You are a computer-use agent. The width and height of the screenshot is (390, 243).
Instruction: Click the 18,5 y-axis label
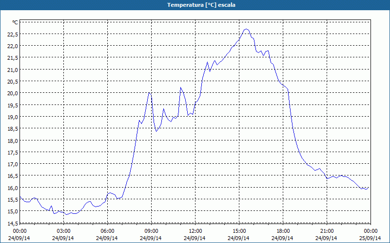click(13, 129)
